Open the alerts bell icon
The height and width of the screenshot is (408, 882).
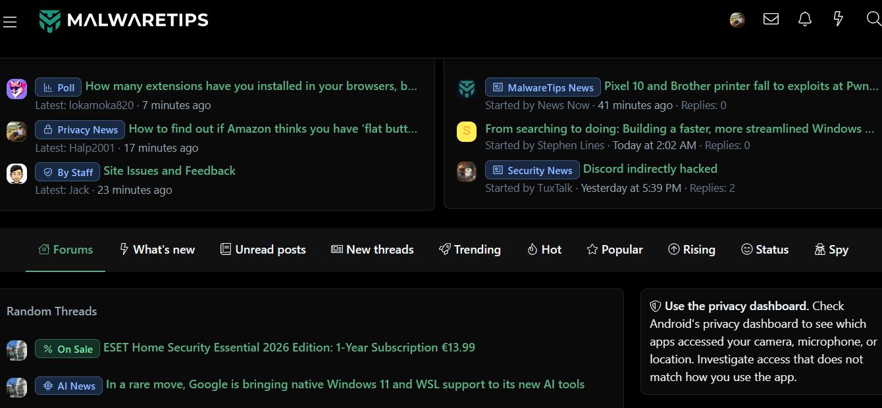click(x=805, y=19)
